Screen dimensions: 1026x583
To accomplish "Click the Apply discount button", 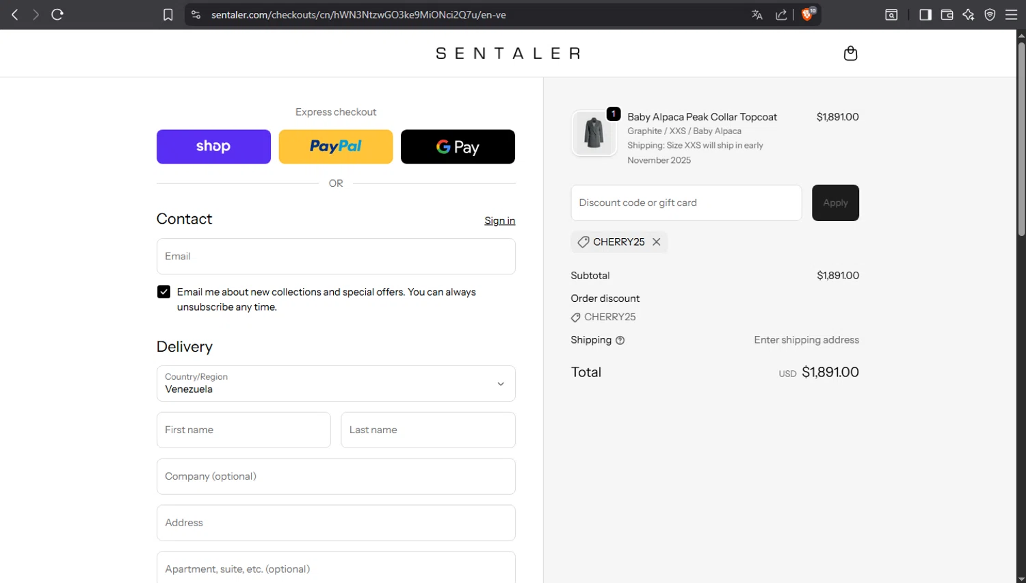I will 835,203.
